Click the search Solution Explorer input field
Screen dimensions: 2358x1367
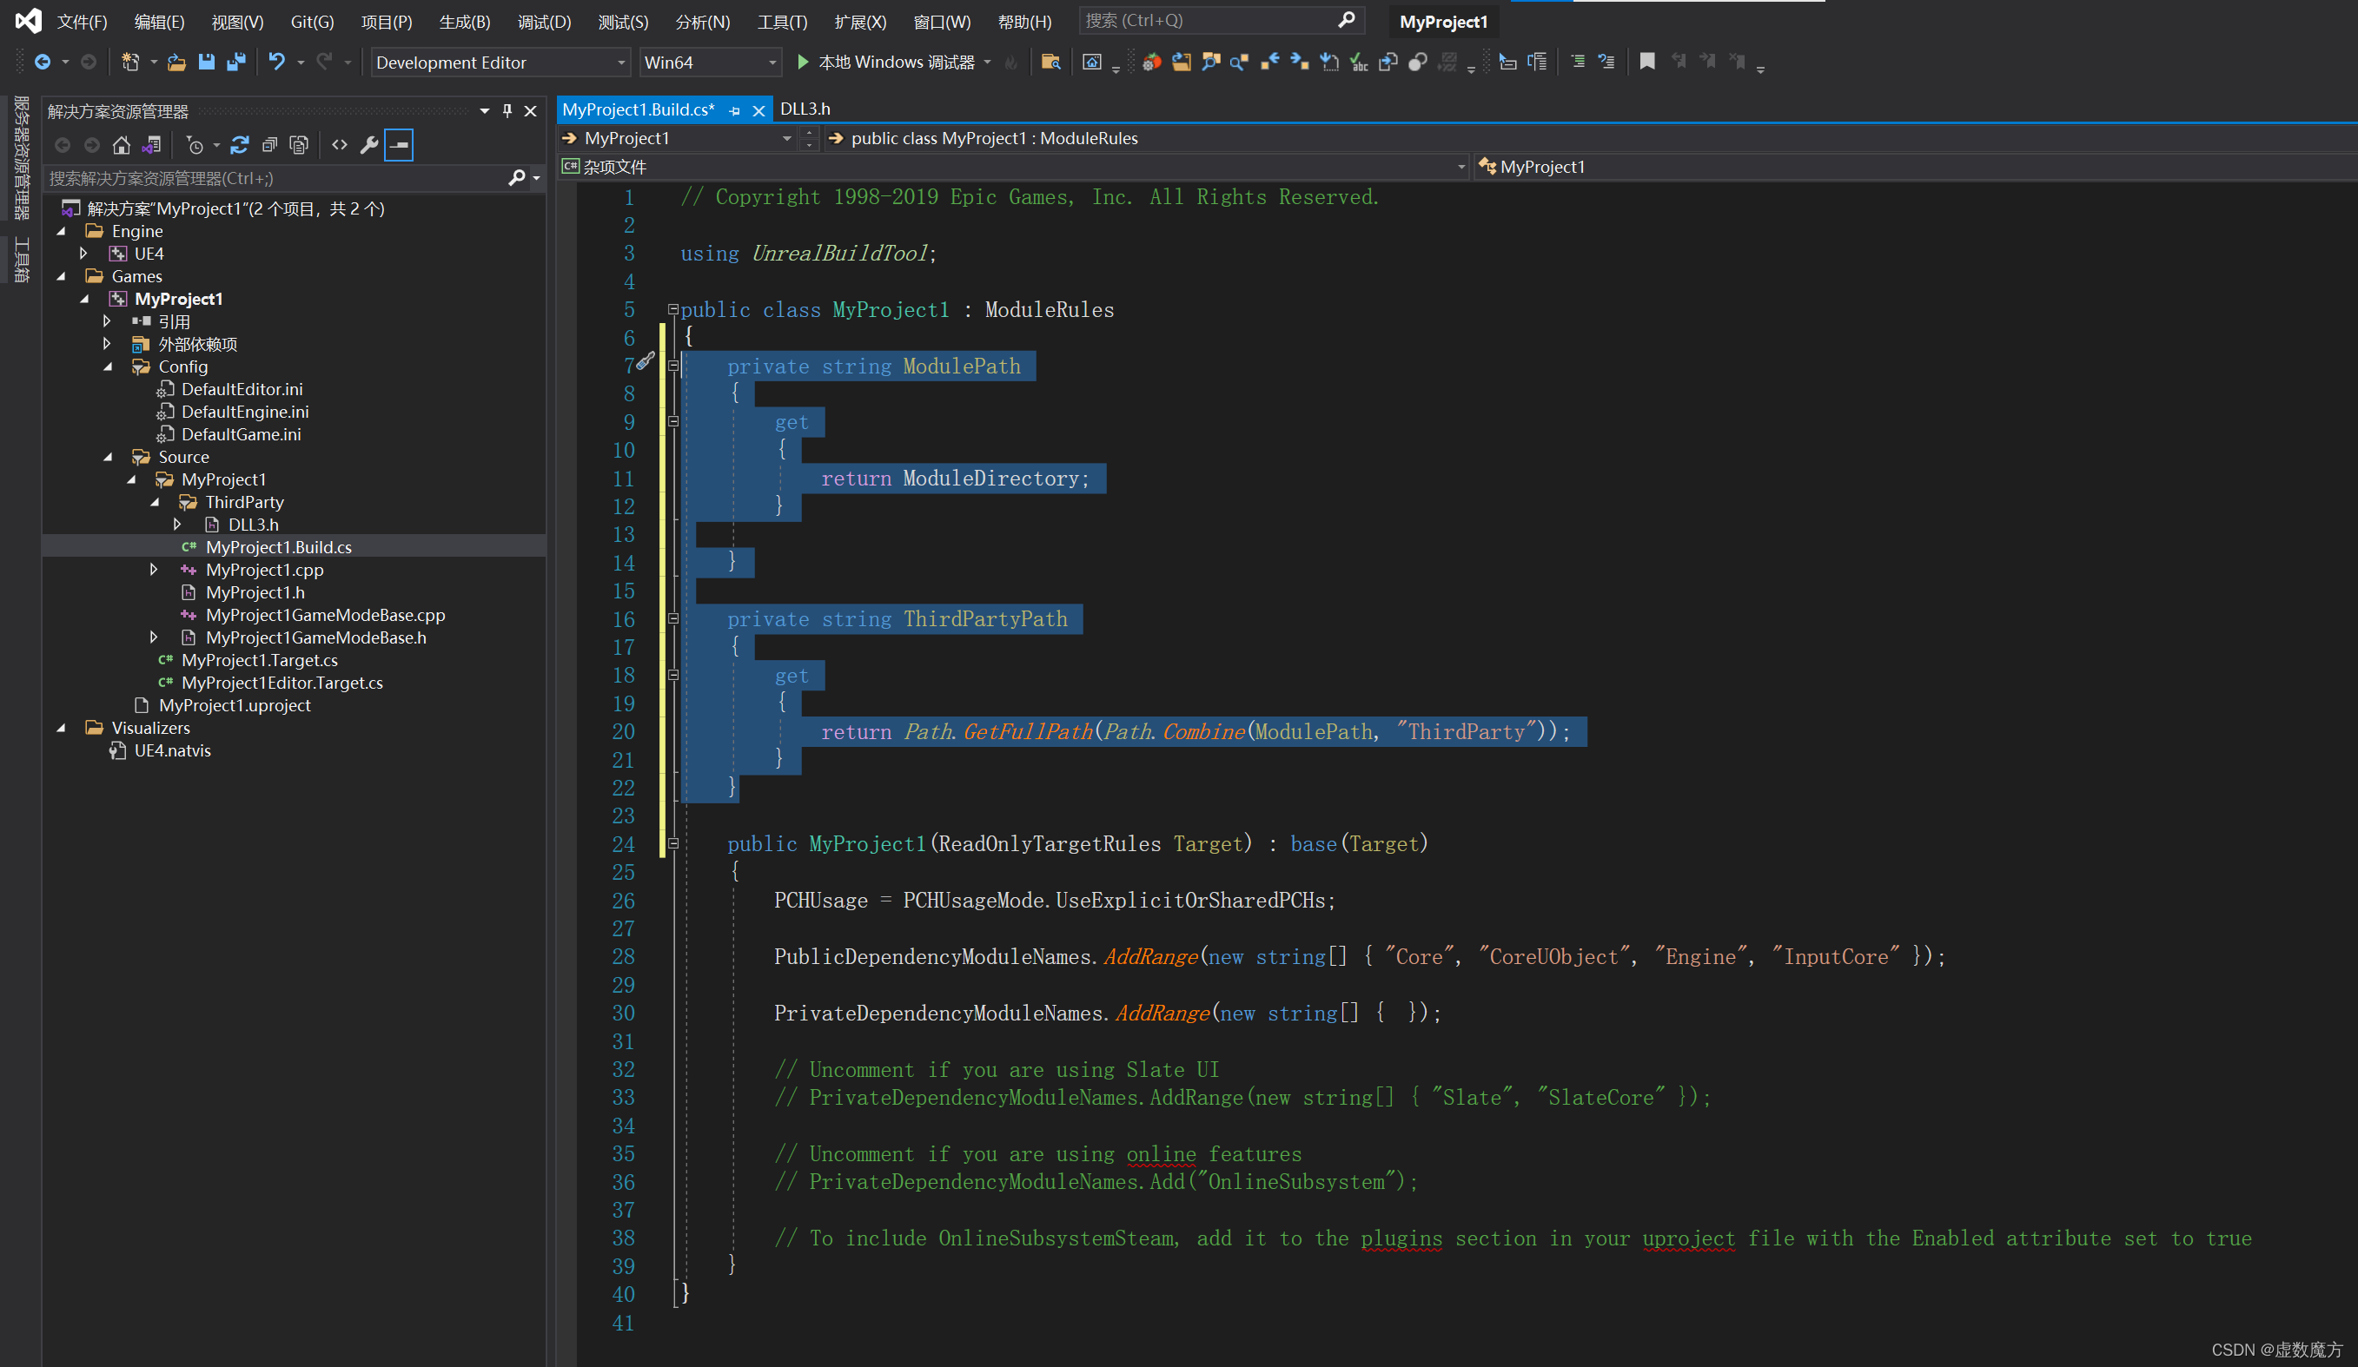coord(268,177)
